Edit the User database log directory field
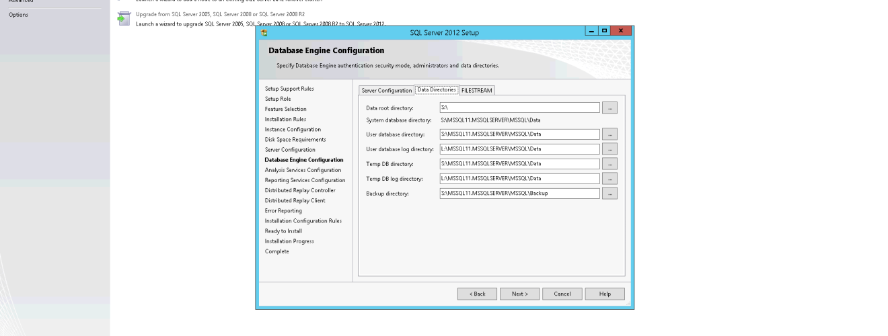The image size is (888, 336). click(519, 149)
